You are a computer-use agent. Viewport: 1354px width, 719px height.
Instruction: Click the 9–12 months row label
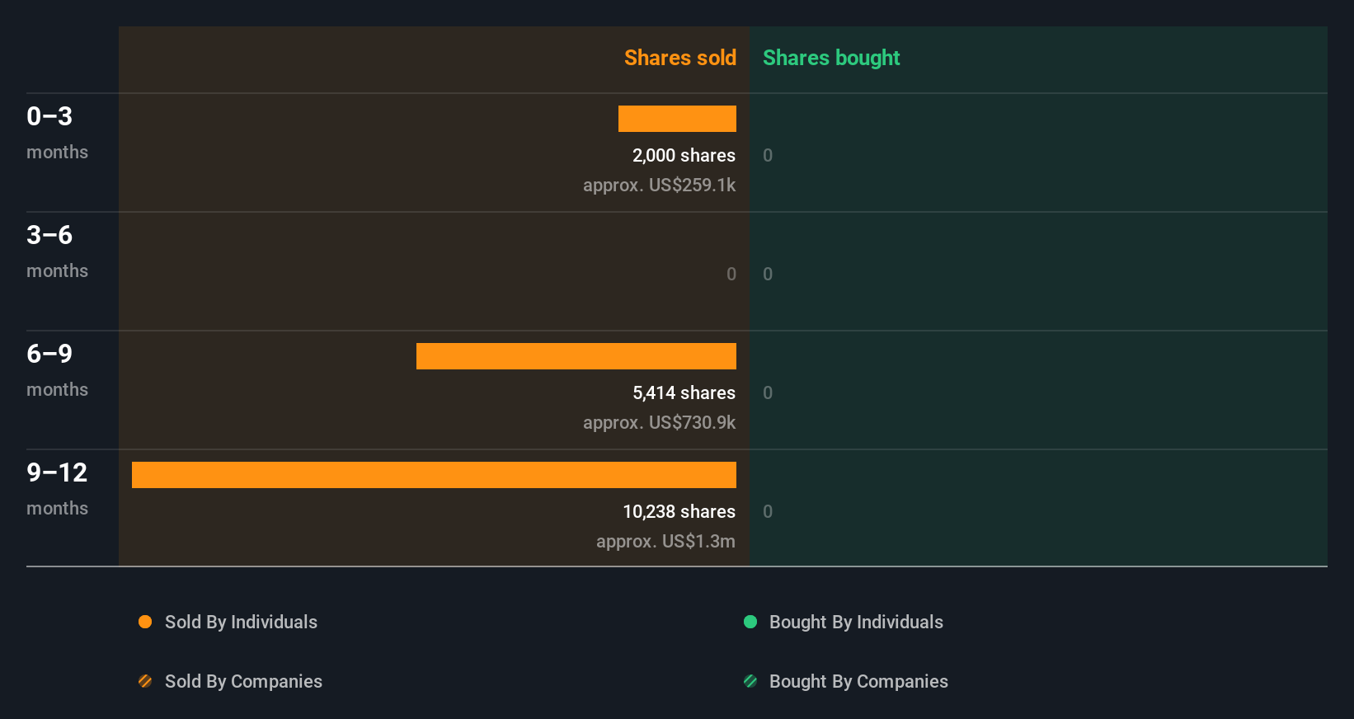(57, 489)
